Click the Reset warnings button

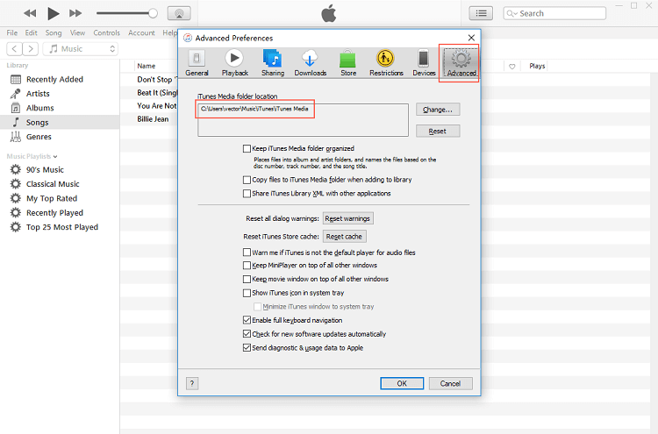click(347, 218)
